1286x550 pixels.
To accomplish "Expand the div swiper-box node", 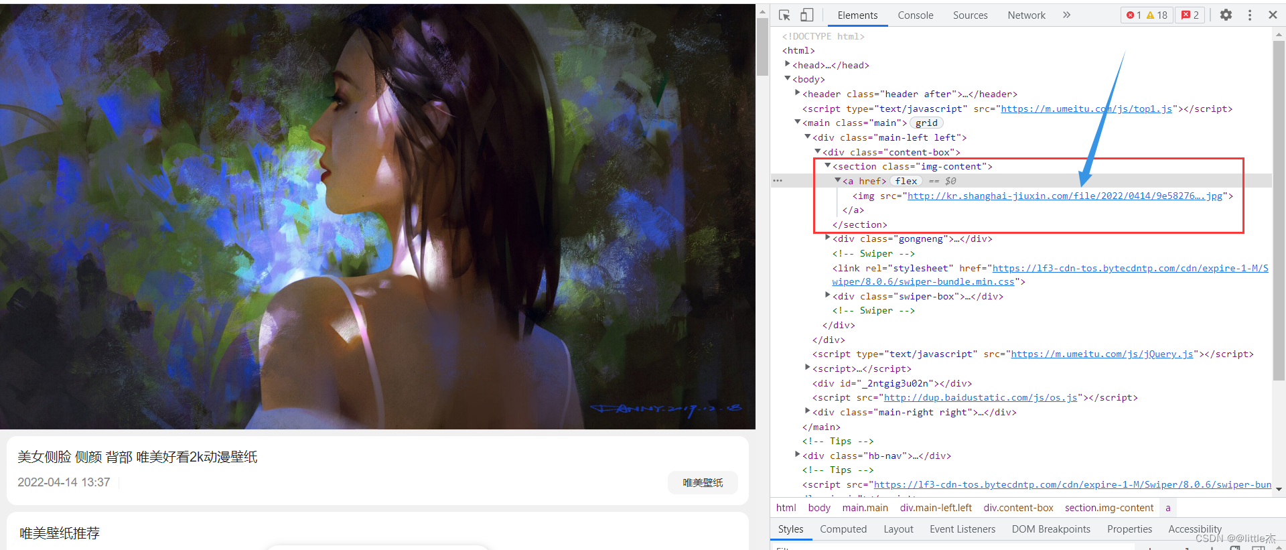I will [828, 295].
